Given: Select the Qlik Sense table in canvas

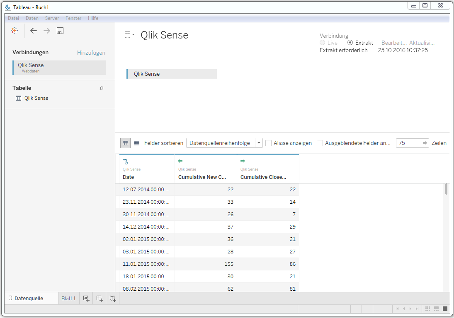Looking at the screenshot, I should pyautogui.click(x=172, y=74).
